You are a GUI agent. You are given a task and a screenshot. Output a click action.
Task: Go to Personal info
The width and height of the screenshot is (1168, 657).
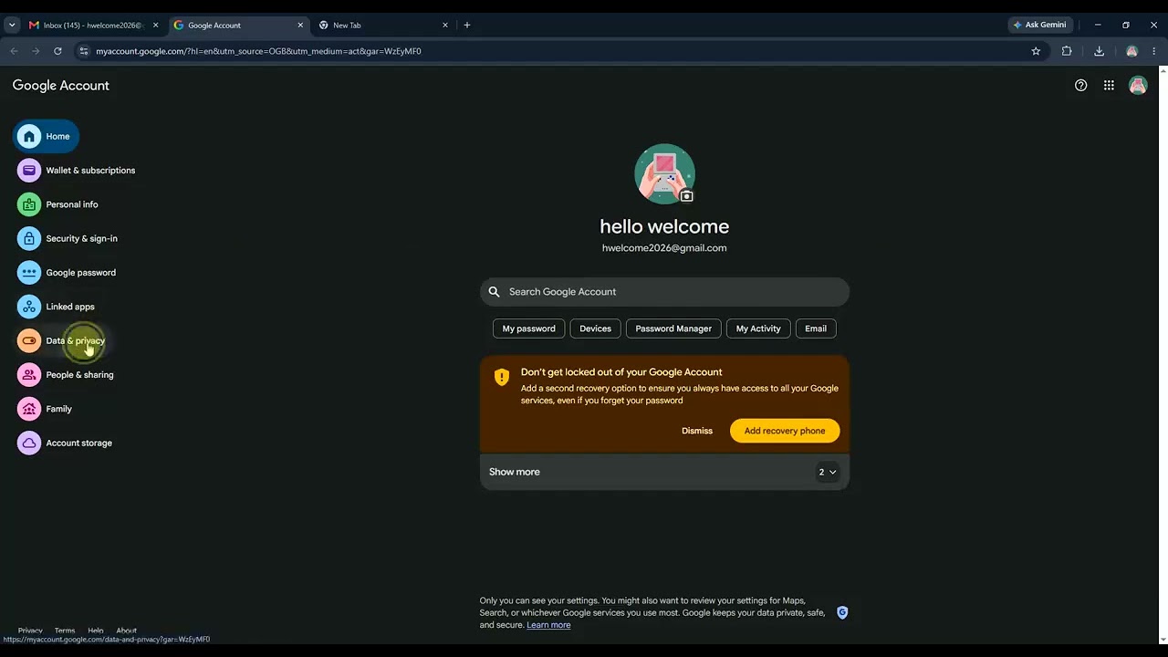[x=58, y=204]
